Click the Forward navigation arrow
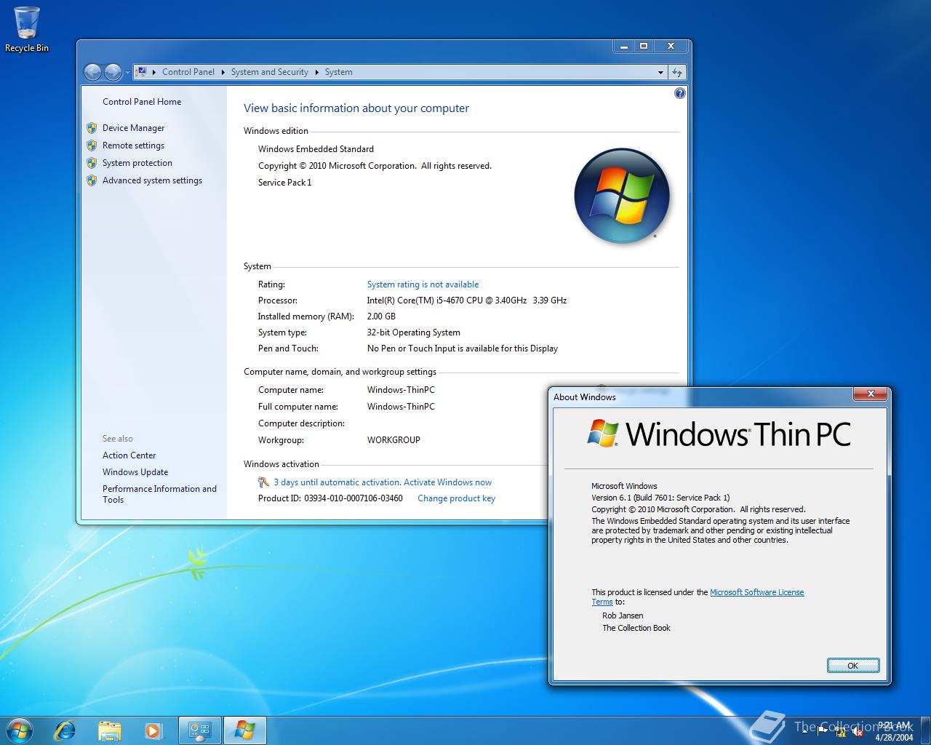The height and width of the screenshot is (745, 931). [113, 72]
